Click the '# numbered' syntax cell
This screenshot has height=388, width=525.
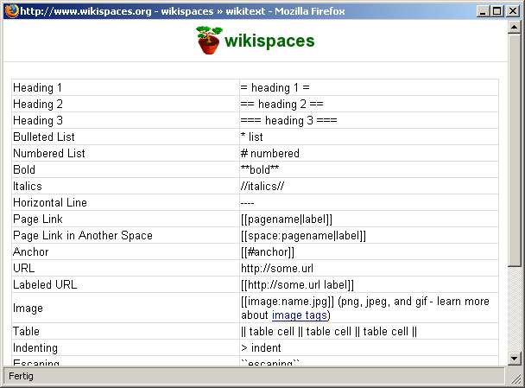coord(369,154)
